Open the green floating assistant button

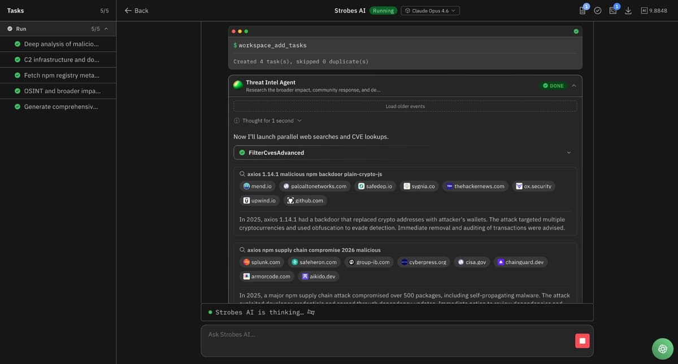pyautogui.click(x=663, y=349)
